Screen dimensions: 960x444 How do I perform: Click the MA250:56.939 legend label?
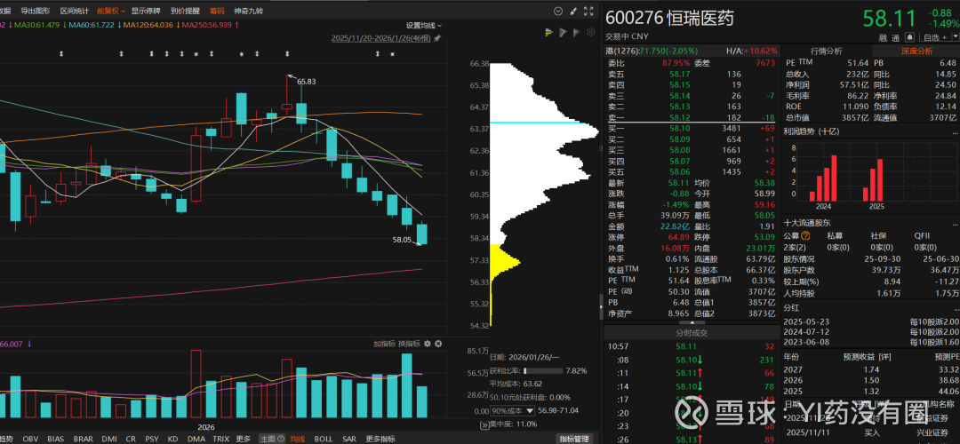(x=205, y=25)
